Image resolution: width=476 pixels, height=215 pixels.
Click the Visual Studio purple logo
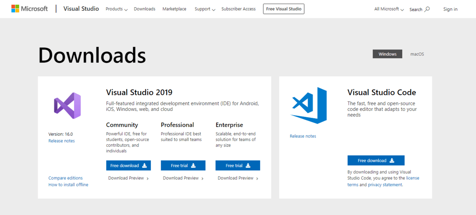[x=67, y=106]
